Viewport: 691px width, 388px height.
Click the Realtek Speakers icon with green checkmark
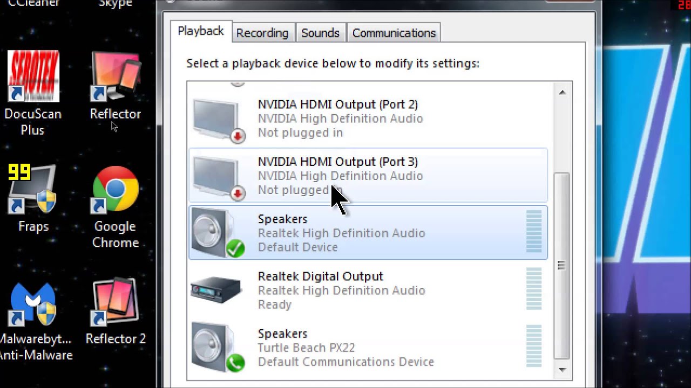pos(218,234)
